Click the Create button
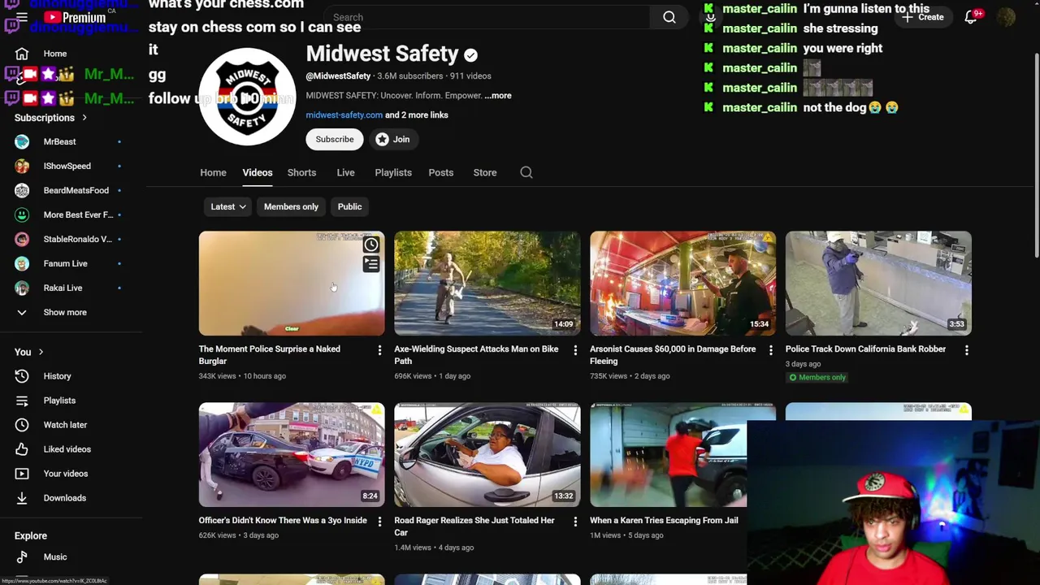The image size is (1040, 585). (923, 17)
